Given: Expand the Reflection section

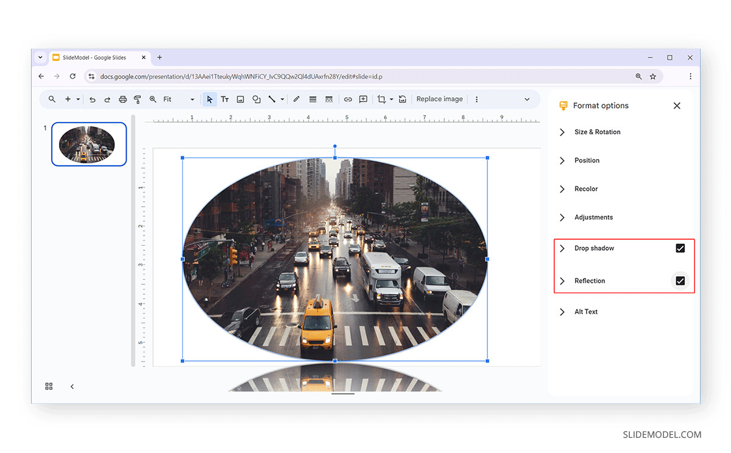Looking at the screenshot, I should [x=562, y=281].
